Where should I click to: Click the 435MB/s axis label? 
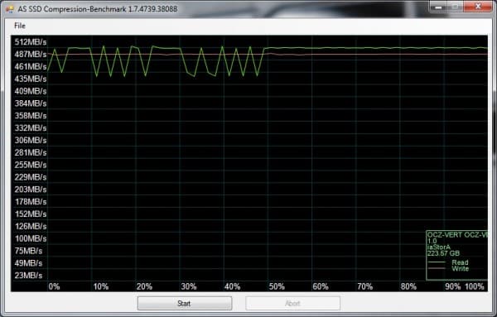click(31, 79)
